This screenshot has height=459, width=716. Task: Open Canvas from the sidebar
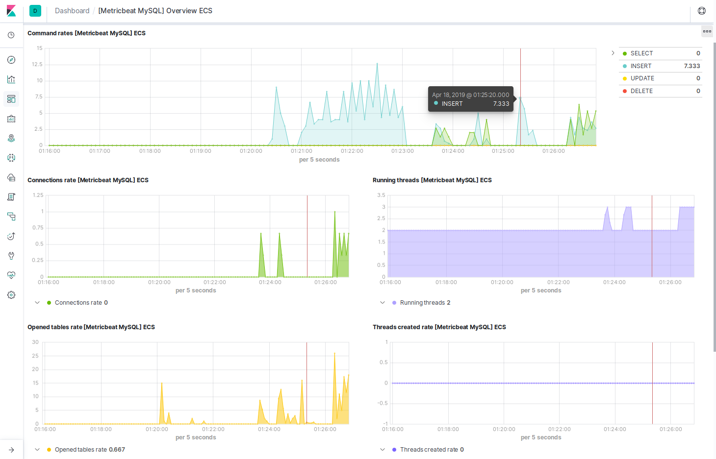(11, 119)
